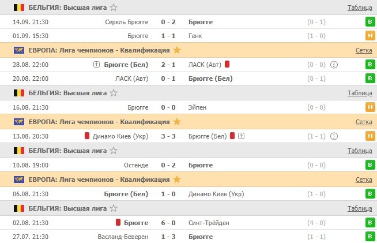Click the advancing-team arrow icon before Брюгге (Бел) in the 2-1 match
Viewport: 377px width, 243px height.
(x=96, y=64)
